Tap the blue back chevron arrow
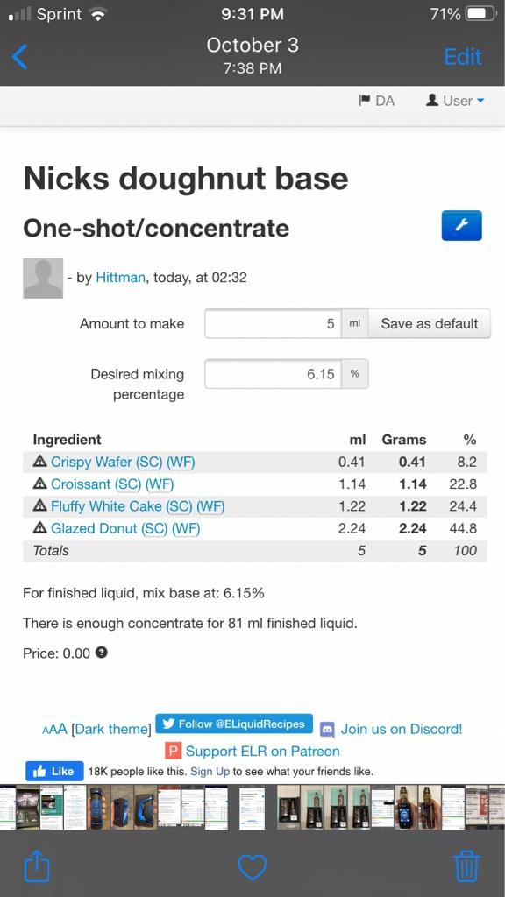The height and width of the screenshot is (897, 505). (x=19, y=57)
